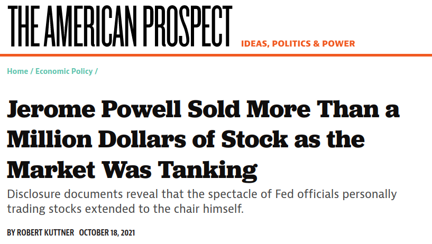
Task: Click the word PROSPECT in the masthead
Action: click(187, 26)
